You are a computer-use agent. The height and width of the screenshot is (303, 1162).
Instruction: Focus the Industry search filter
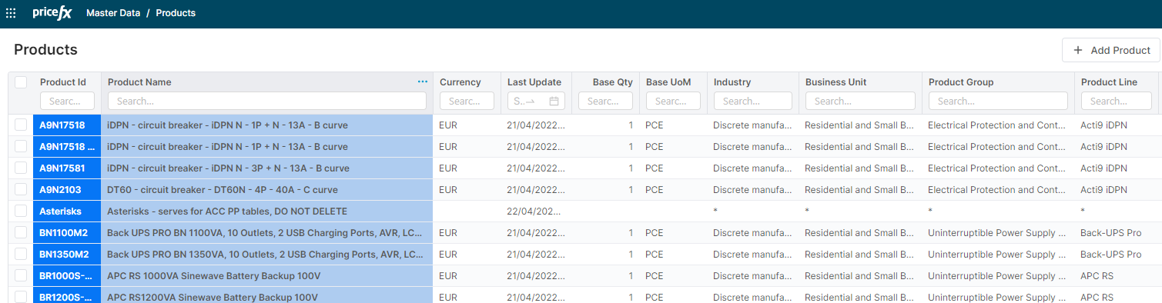(x=753, y=101)
